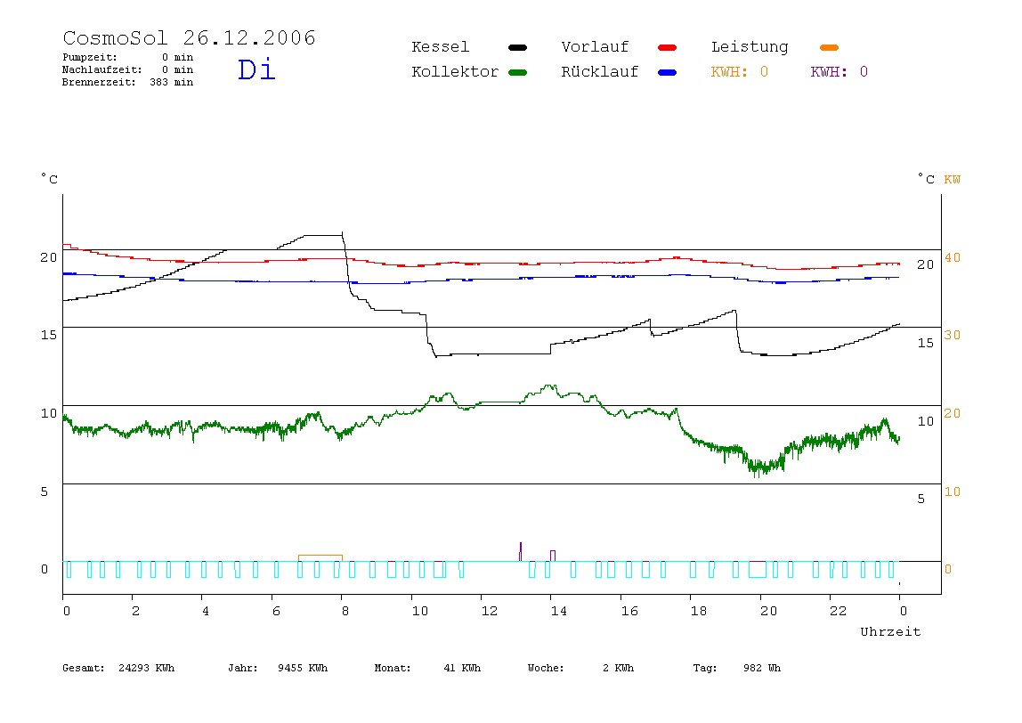Image resolution: width=1022 pixels, height=723 pixels.
Task: Click hour 12 on the time axis
Action: click(489, 611)
